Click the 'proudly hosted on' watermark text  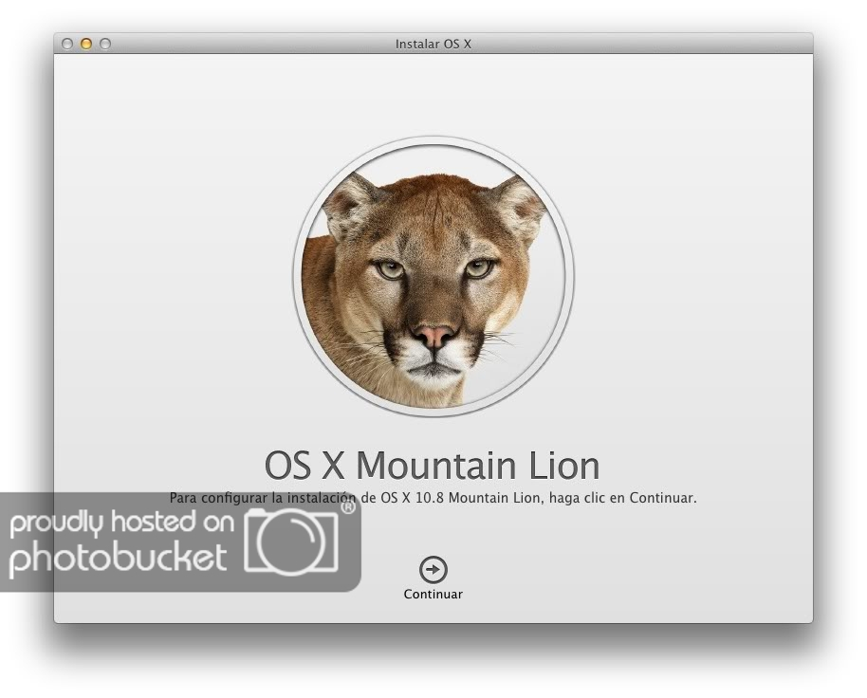121,523
